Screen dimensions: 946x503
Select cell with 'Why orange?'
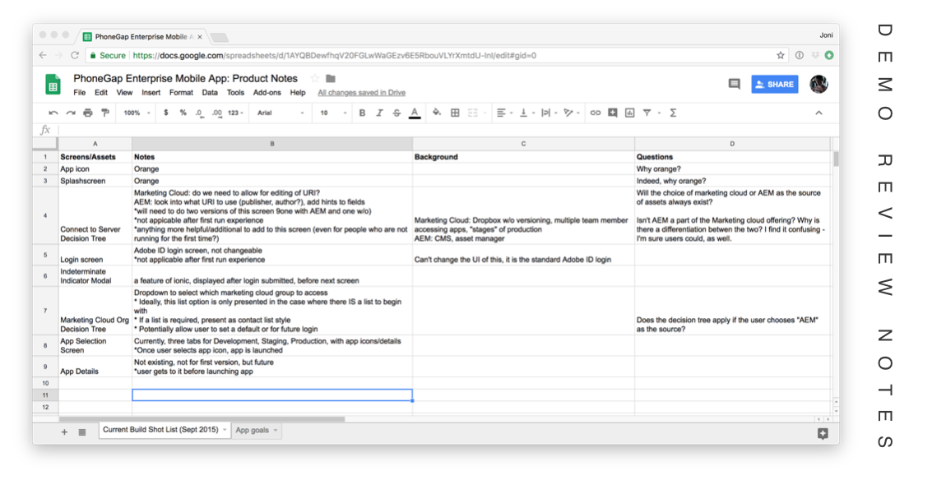pos(732,168)
